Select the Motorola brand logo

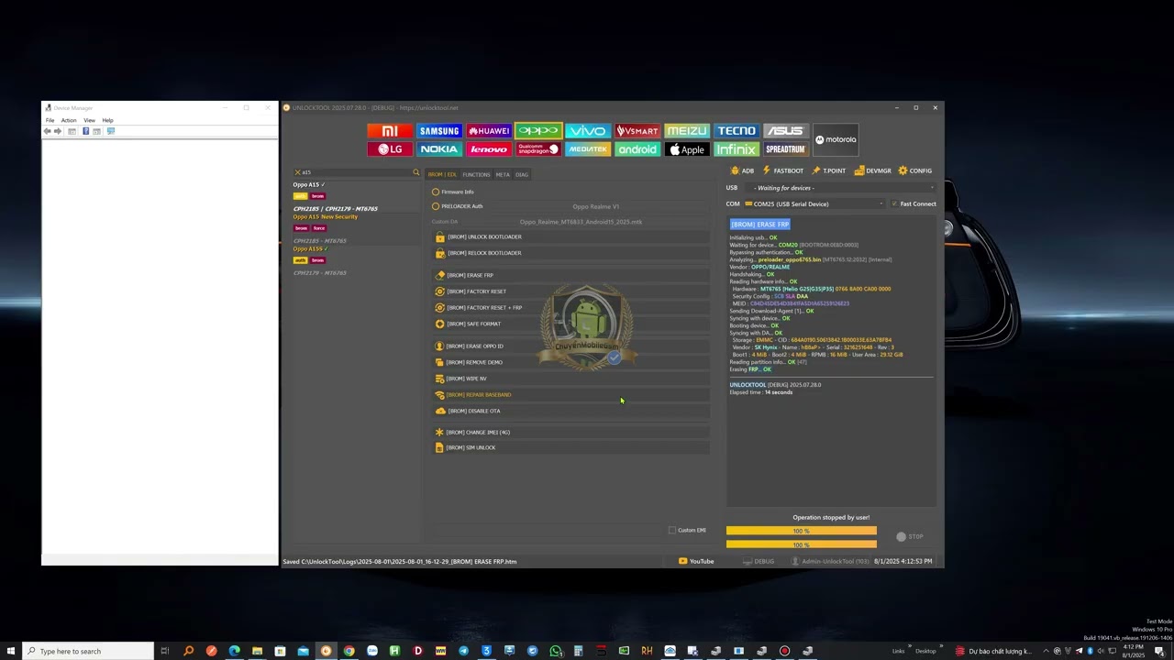pos(836,140)
